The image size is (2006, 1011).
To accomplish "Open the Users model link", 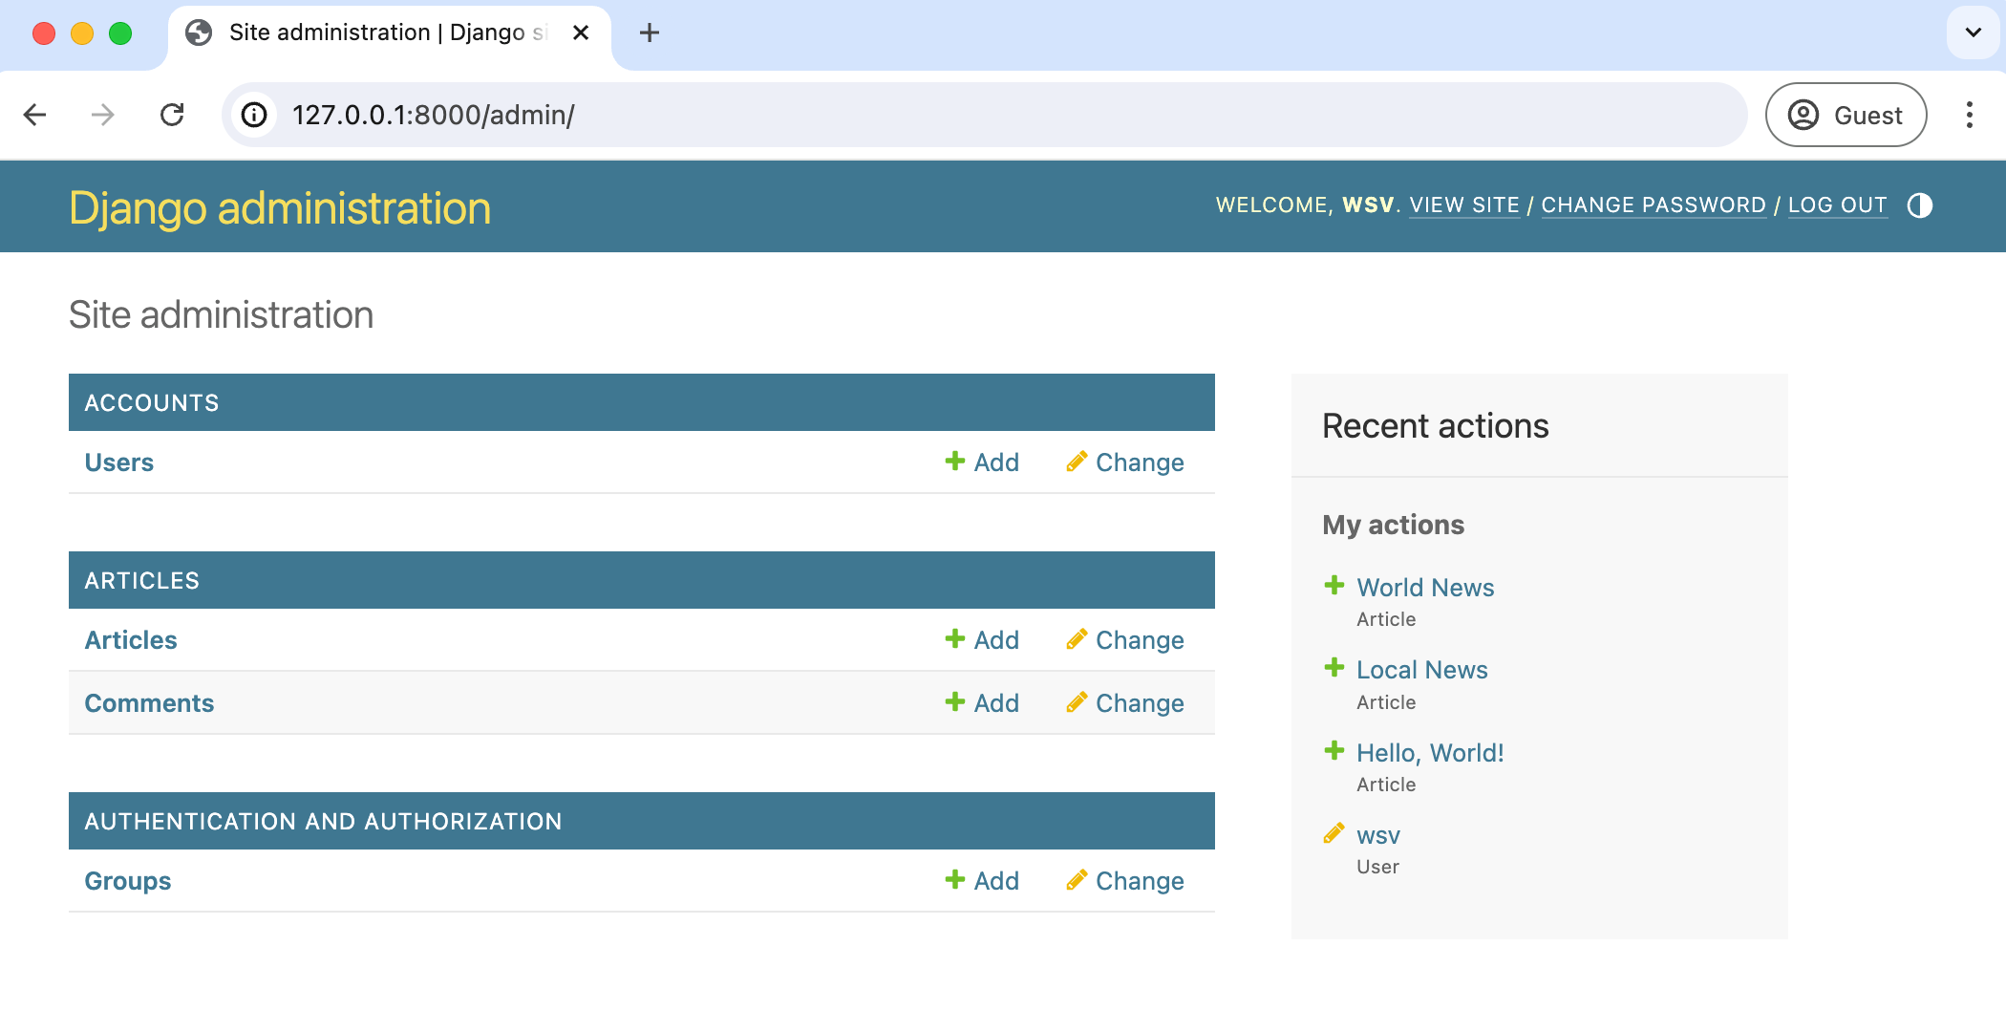I will [119, 462].
